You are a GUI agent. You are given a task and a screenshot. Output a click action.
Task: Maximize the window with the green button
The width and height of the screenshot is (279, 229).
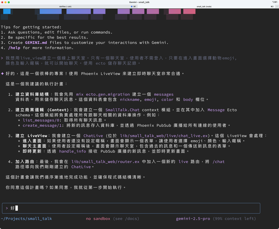[9, 2]
